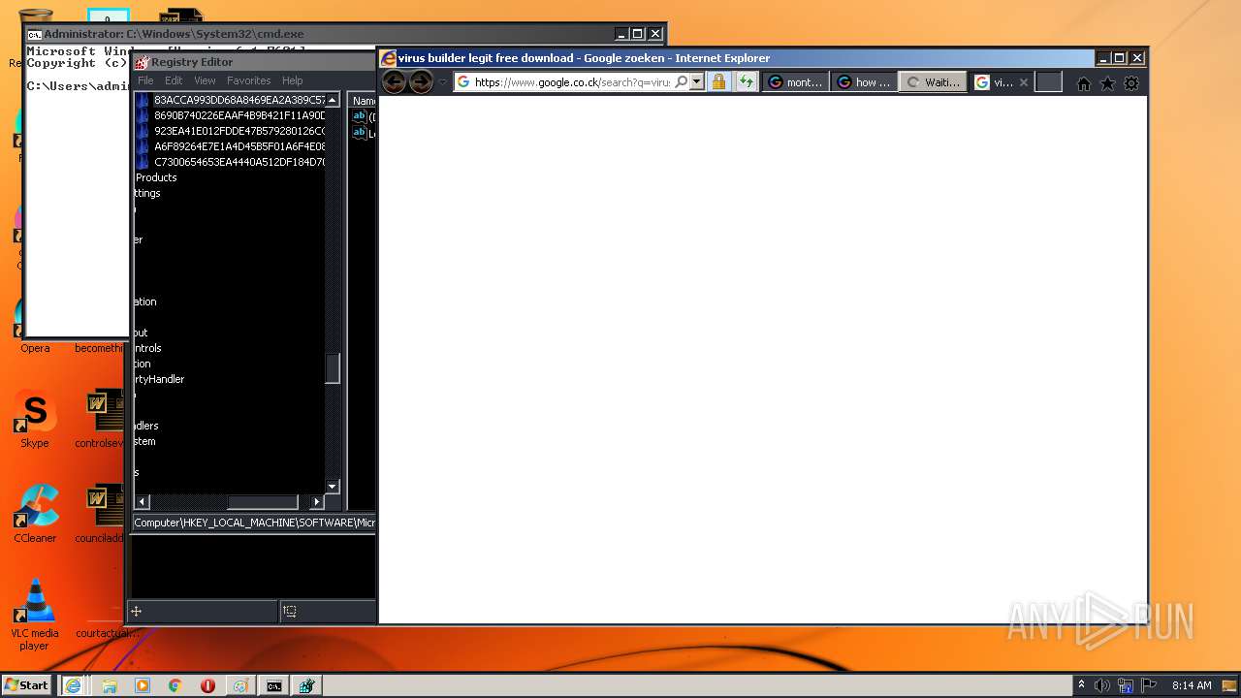Click the 8:14 AM system clock
Image resolution: width=1241 pixels, height=698 pixels.
click(x=1192, y=685)
